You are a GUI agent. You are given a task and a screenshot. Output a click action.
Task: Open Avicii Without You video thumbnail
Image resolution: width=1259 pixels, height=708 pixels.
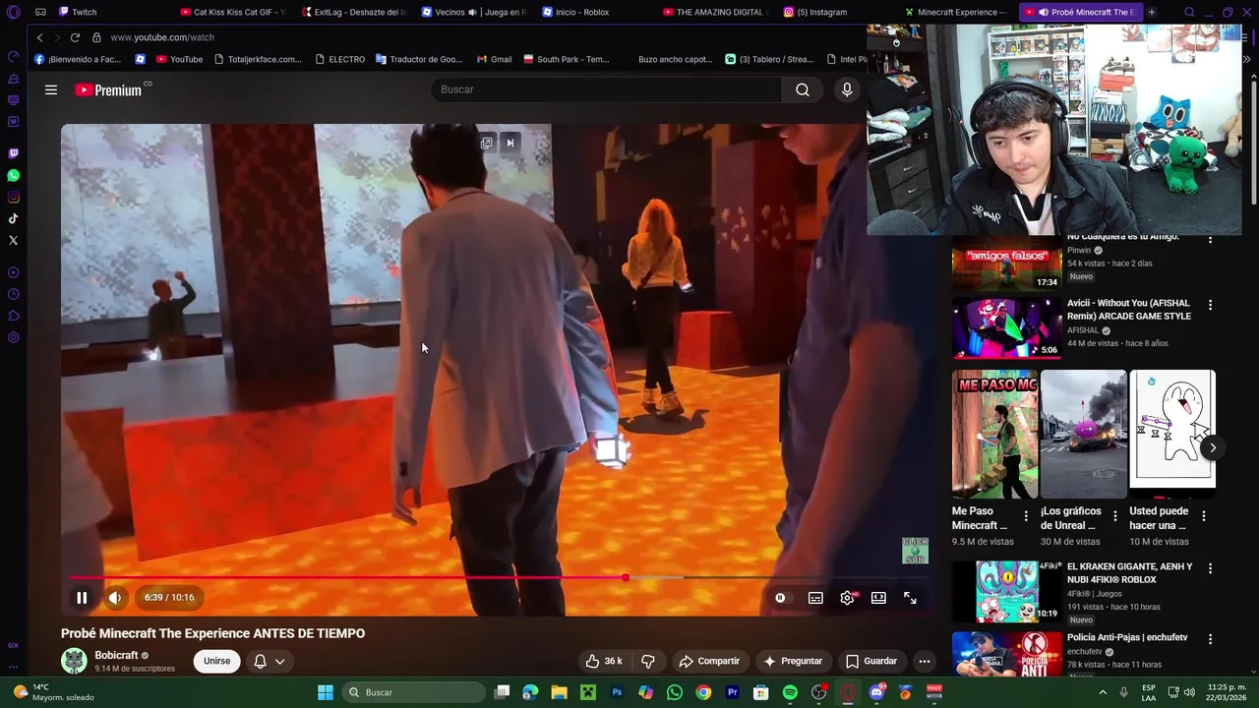pos(1006,328)
